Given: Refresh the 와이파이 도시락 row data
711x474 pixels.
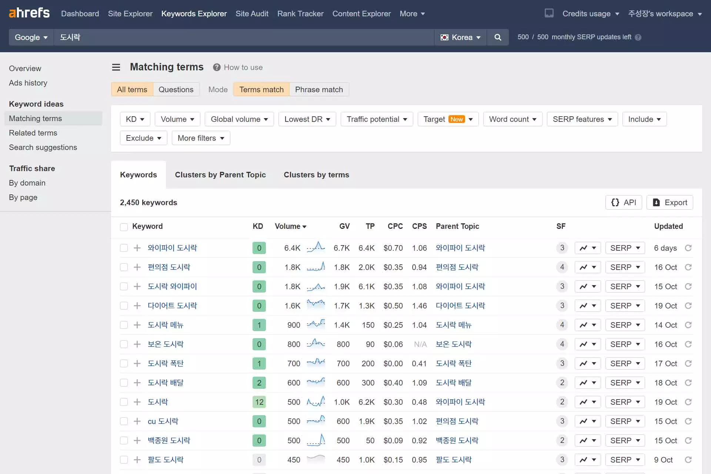Looking at the screenshot, I should 688,248.
